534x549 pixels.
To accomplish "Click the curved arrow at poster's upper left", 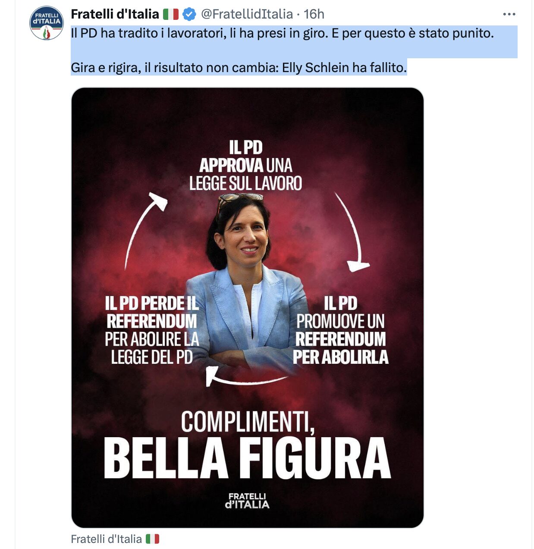I will click(145, 230).
